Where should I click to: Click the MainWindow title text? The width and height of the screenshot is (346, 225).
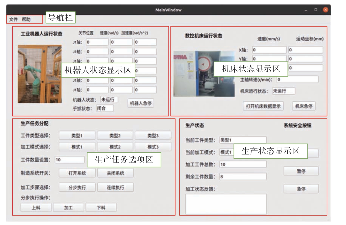[x=168, y=10]
